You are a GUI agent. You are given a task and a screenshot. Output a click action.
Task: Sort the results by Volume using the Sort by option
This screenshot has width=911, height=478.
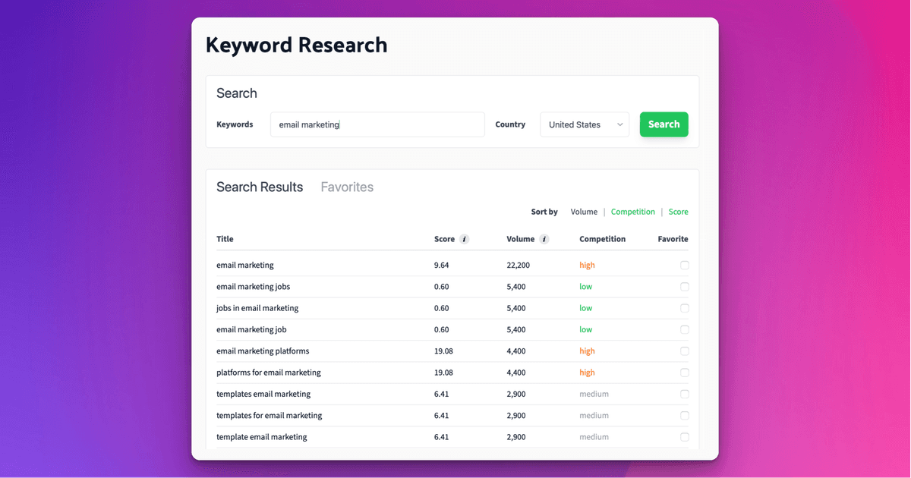584,212
